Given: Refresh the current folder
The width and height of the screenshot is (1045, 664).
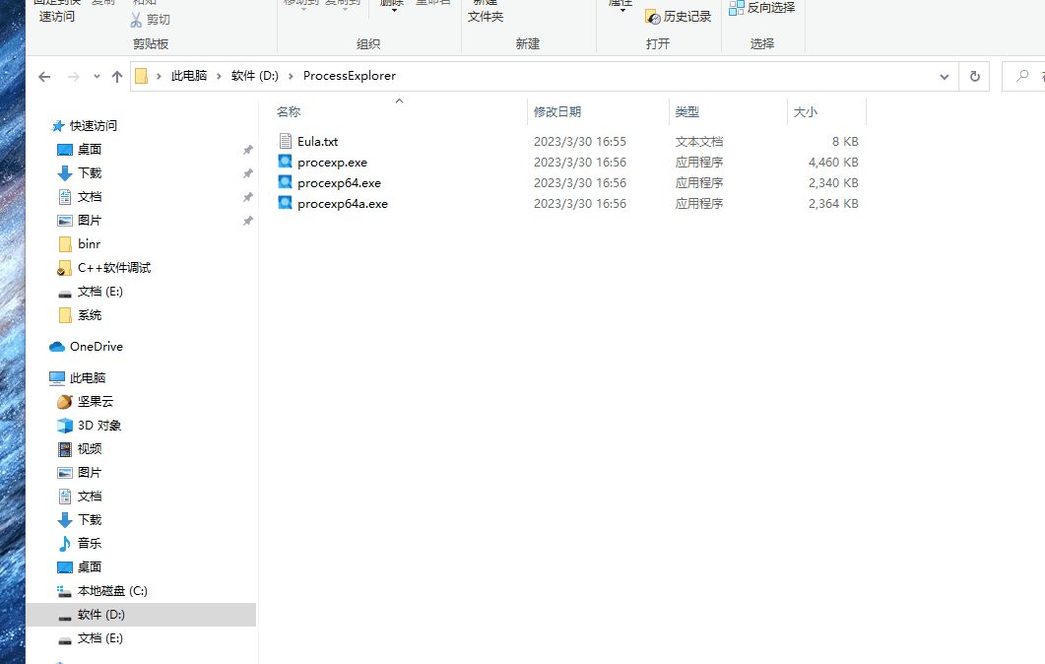Looking at the screenshot, I should 974,76.
